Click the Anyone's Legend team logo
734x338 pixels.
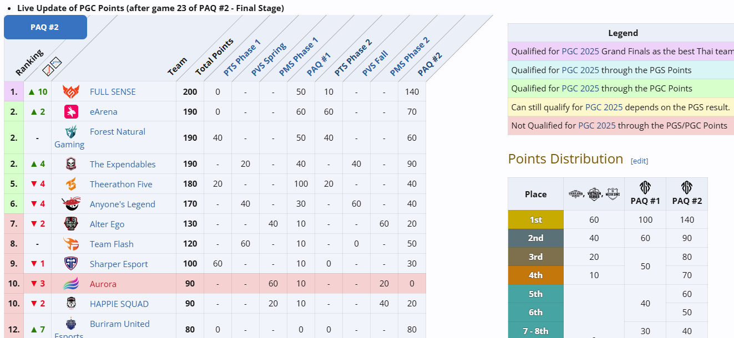pyautogui.click(x=71, y=204)
